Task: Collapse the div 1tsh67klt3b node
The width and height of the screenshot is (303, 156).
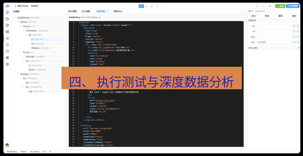Action: pos(26,35)
